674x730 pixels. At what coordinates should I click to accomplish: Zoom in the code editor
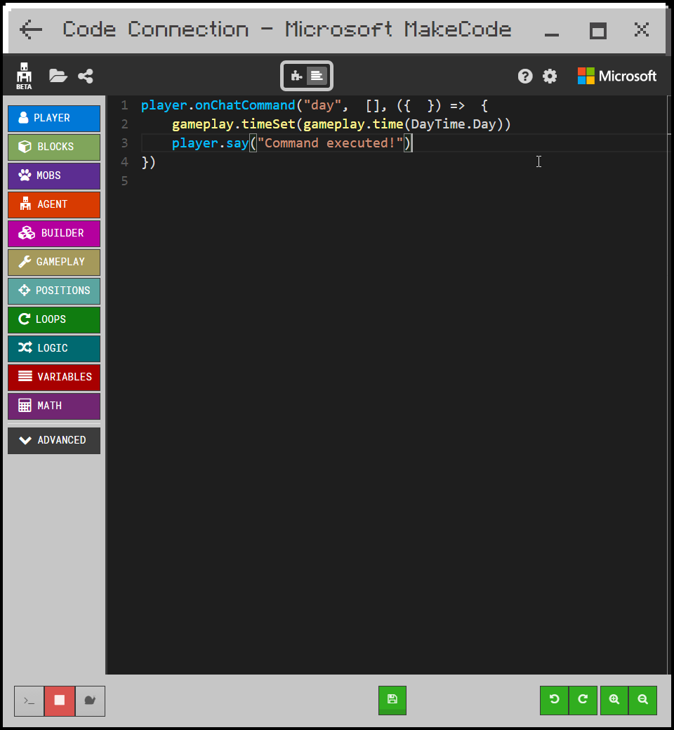click(x=614, y=700)
